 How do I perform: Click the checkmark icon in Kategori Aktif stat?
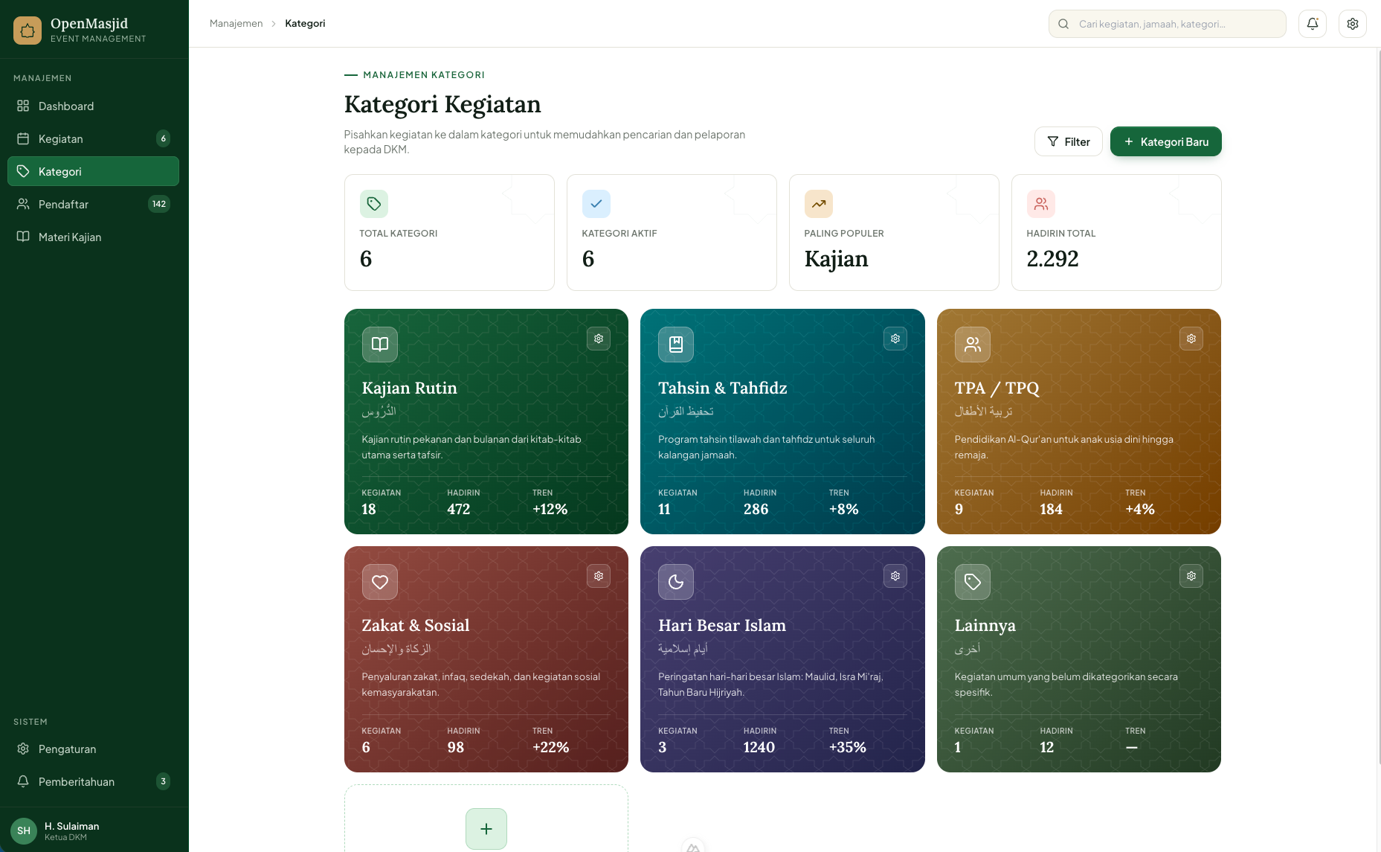596,204
